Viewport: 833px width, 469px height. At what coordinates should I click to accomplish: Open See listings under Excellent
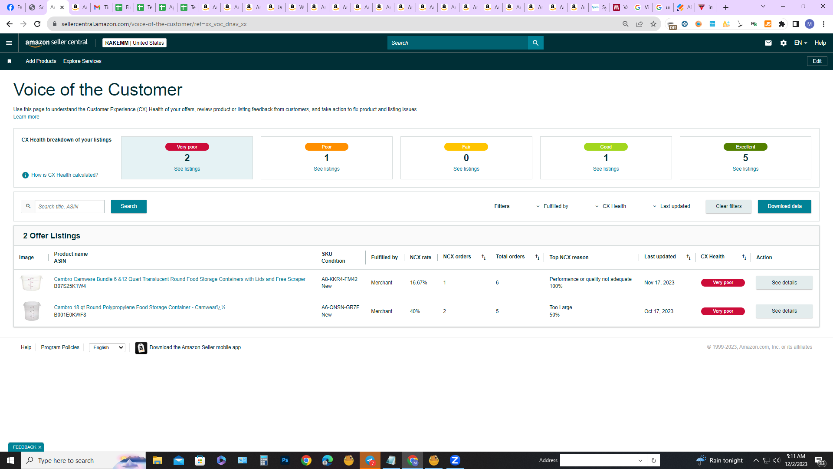point(745,169)
